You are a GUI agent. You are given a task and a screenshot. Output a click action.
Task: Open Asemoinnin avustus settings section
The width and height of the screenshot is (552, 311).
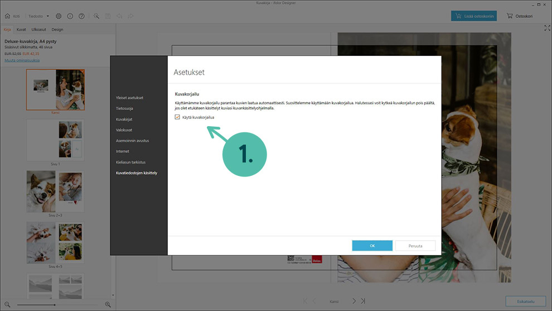click(x=132, y=141)
